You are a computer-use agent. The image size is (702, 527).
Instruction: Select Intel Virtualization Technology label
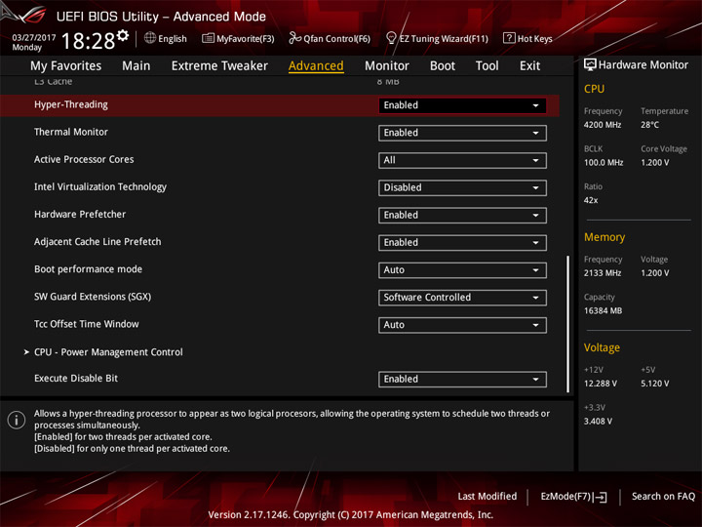point(100,187)
